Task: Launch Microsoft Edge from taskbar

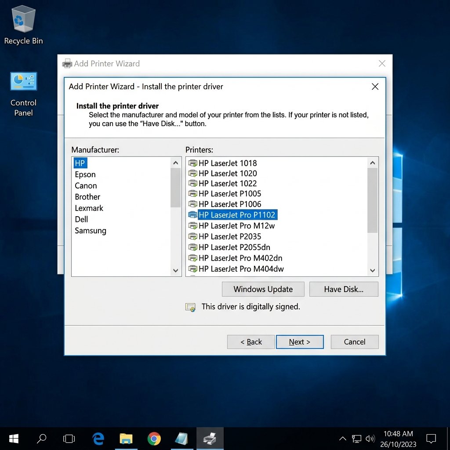Action: coord(98,439)
